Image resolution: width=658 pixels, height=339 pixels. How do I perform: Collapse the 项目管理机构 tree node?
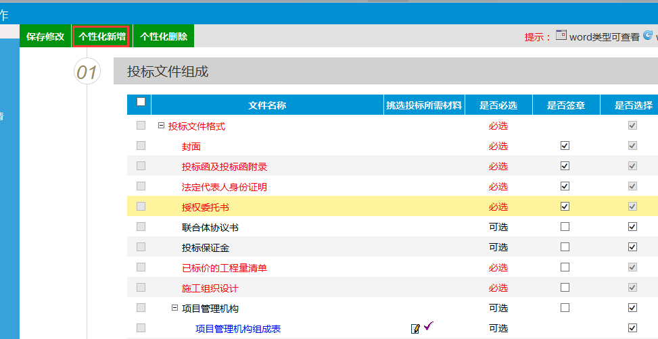[174, 307]
